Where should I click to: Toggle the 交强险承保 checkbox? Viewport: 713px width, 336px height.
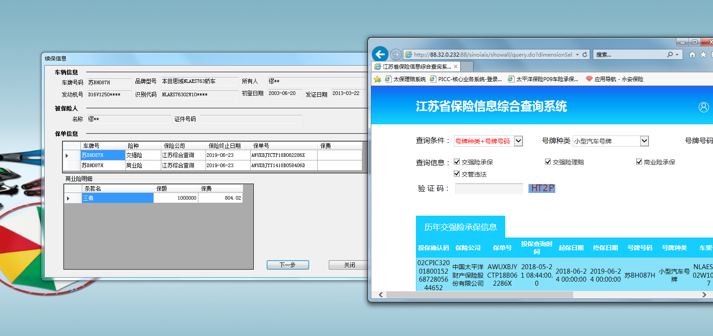[457, 162]
